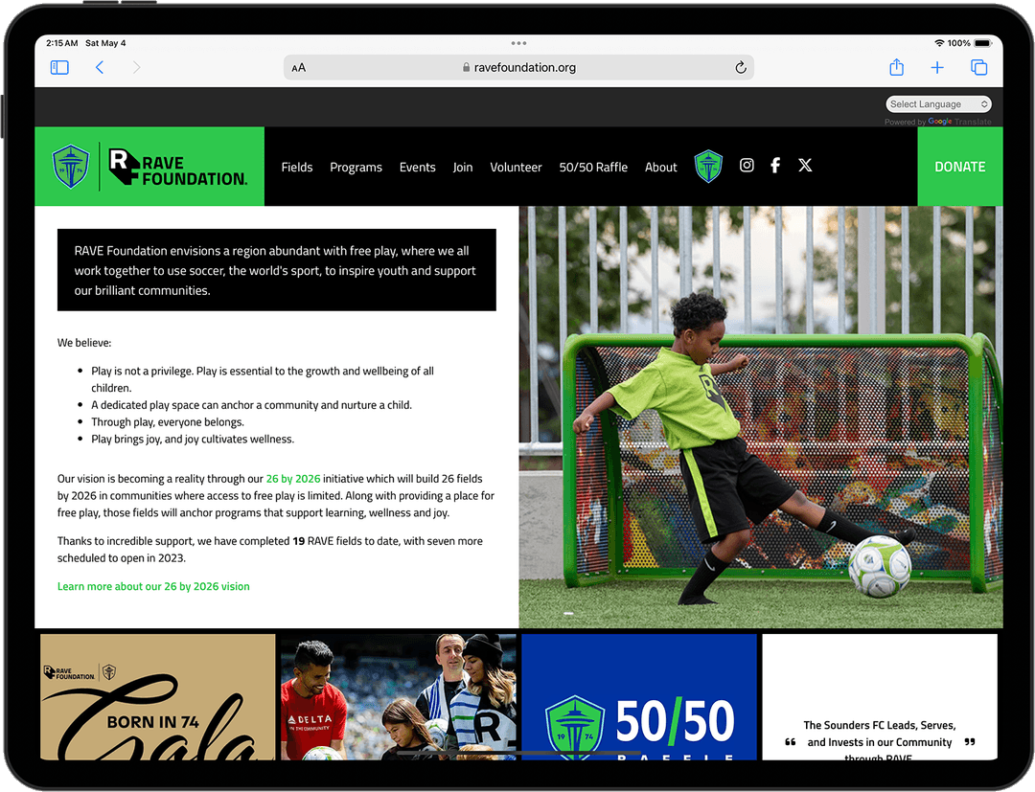The width and height of the screenshot is (1035, 792).
Task: Tap the ravefoundation.org address field
Action: 518,68
